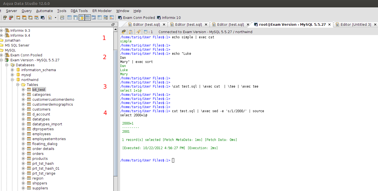Select the MS SQL Server folder

17,45
